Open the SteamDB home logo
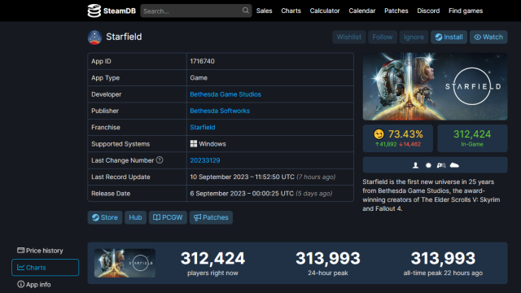 click(x=112, y=11)
